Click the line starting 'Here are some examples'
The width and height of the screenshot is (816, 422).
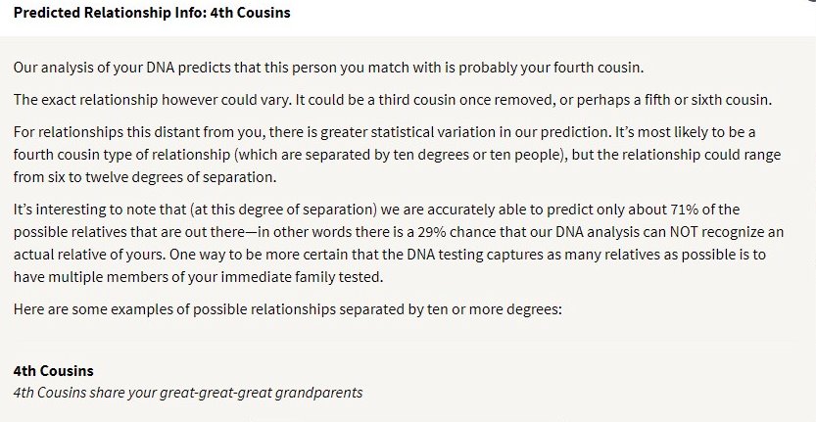coord(288,309)
